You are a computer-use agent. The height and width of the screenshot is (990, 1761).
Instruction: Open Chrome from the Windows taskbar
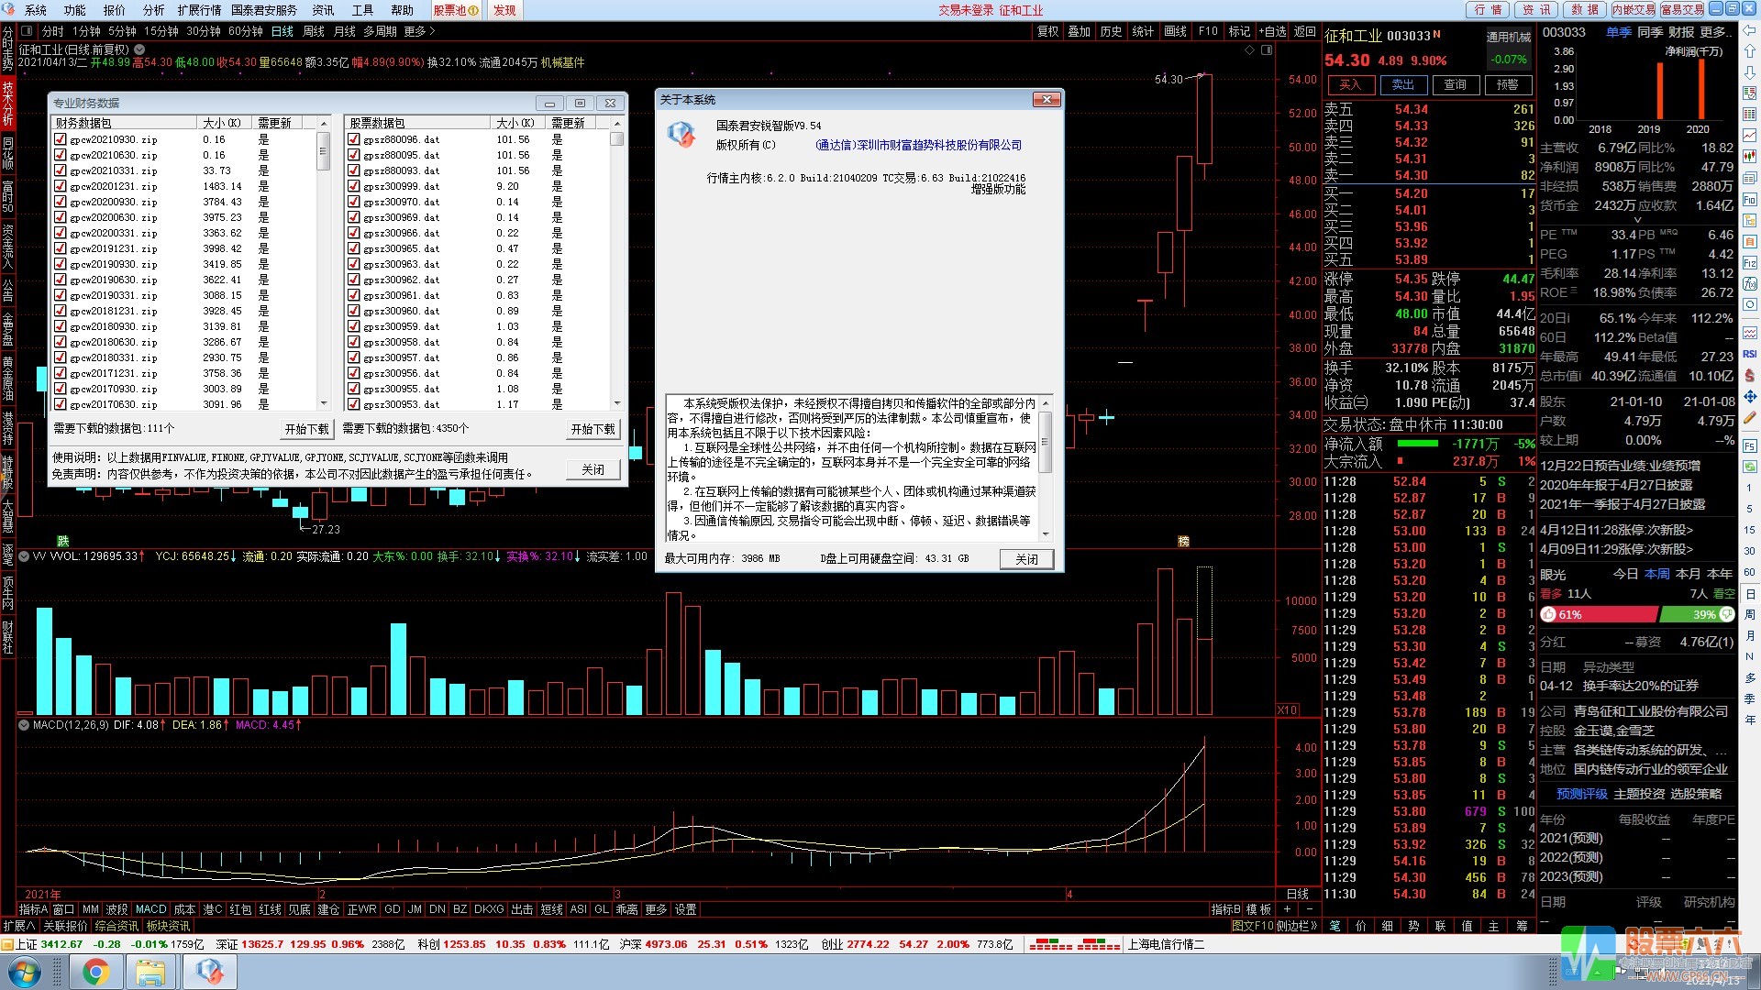pos(95,971)
